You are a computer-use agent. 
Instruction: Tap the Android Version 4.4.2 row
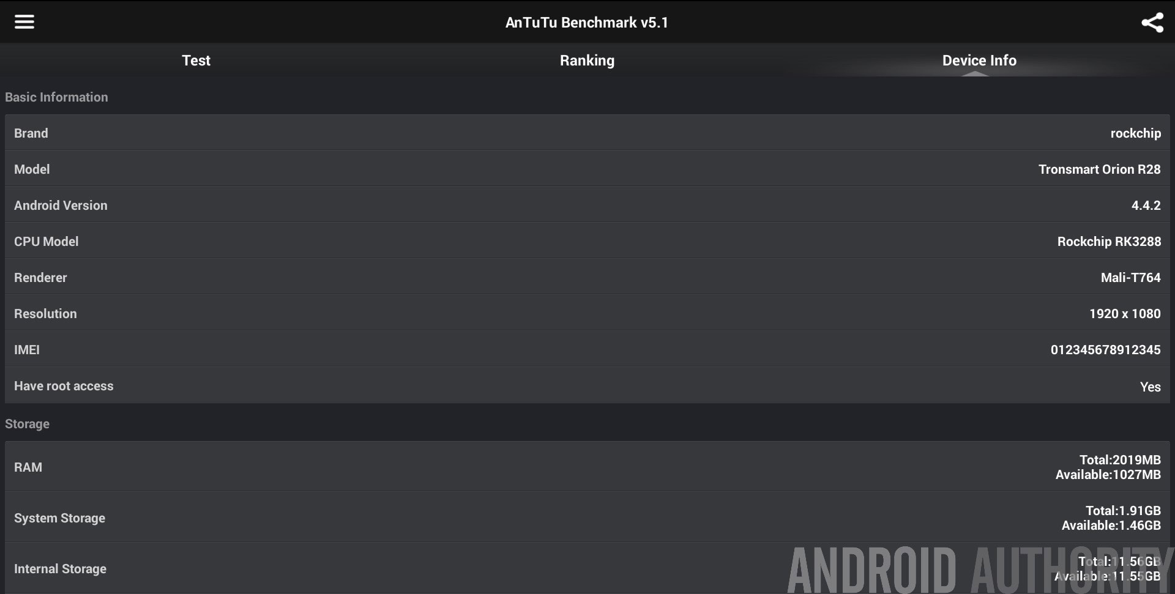(x=587, y=205)
